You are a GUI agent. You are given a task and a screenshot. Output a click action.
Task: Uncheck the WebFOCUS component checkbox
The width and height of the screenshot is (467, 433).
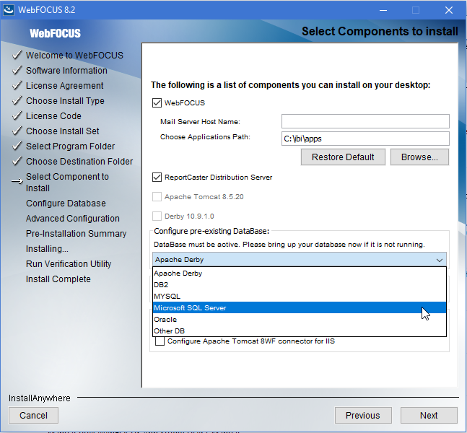coord(157,103)
